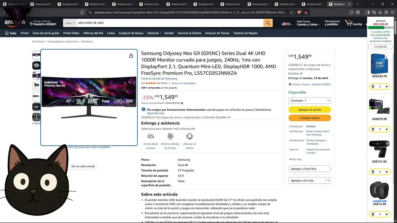Viewport: 397px width, 223px height.
Task: Delete the US$121.82 webcam item
Action: click(373, 172)
